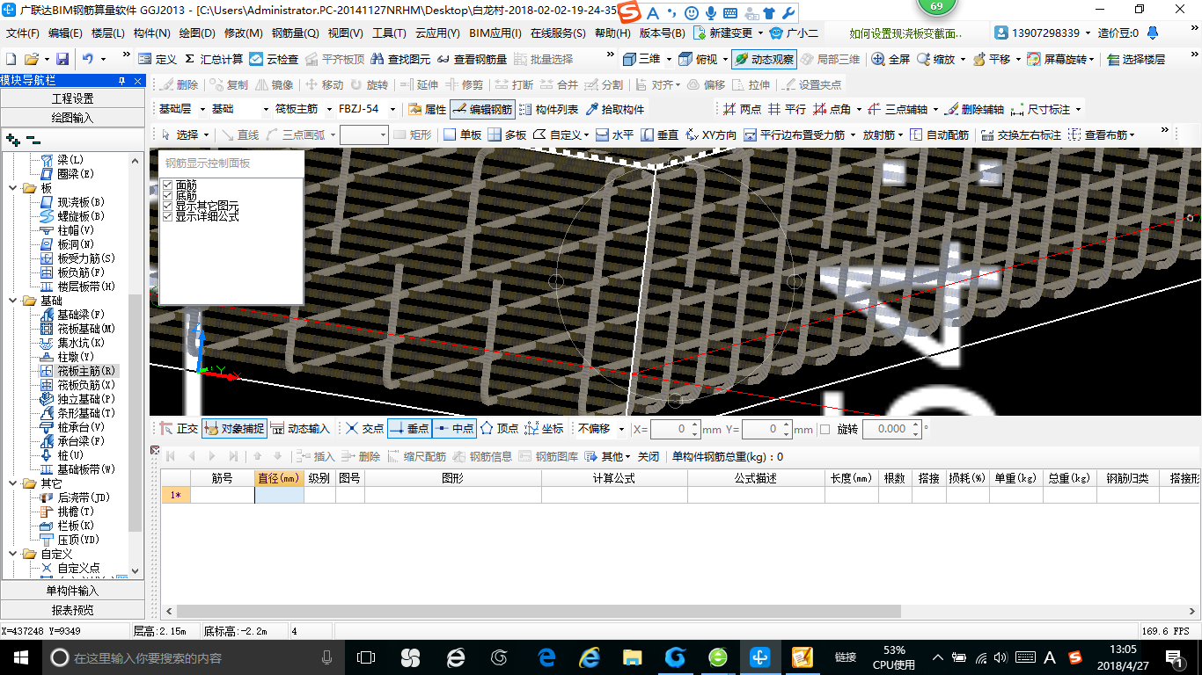The image size is (1202, 675).
Task: Toggle 动态输入 dynamic input
Action: tap(300, 429)
